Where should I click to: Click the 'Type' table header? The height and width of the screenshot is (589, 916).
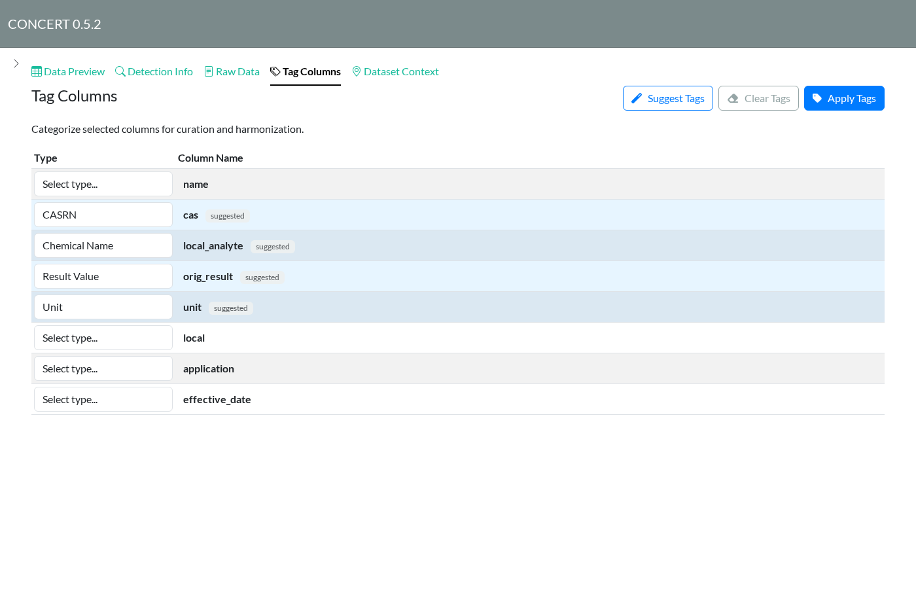(x=46, y=158)
